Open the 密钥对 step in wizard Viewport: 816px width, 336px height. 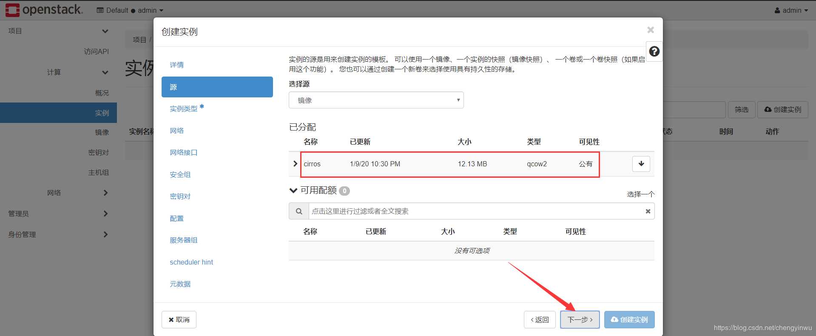click(x=180, y=196)
